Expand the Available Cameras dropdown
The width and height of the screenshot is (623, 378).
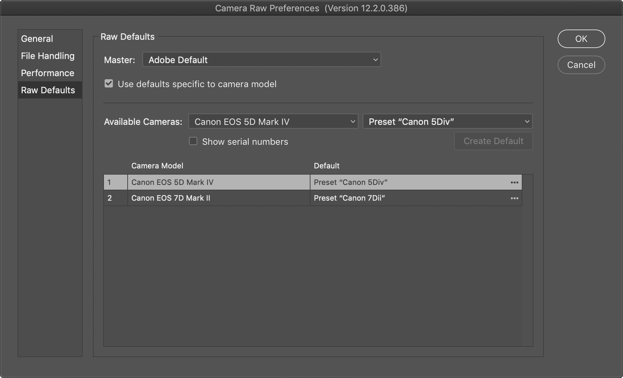pos(273,121)
